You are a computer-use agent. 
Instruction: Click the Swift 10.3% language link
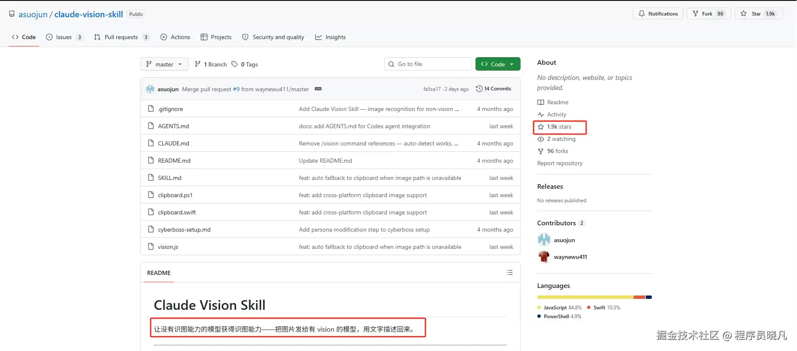[x=604, y=308]
